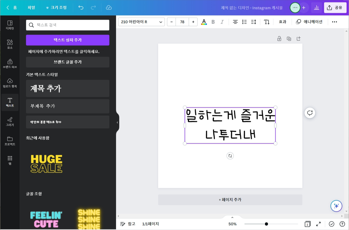349x230 pixels.
Task: Open the 디자인 sidebar tab
Action: (10, 25)
